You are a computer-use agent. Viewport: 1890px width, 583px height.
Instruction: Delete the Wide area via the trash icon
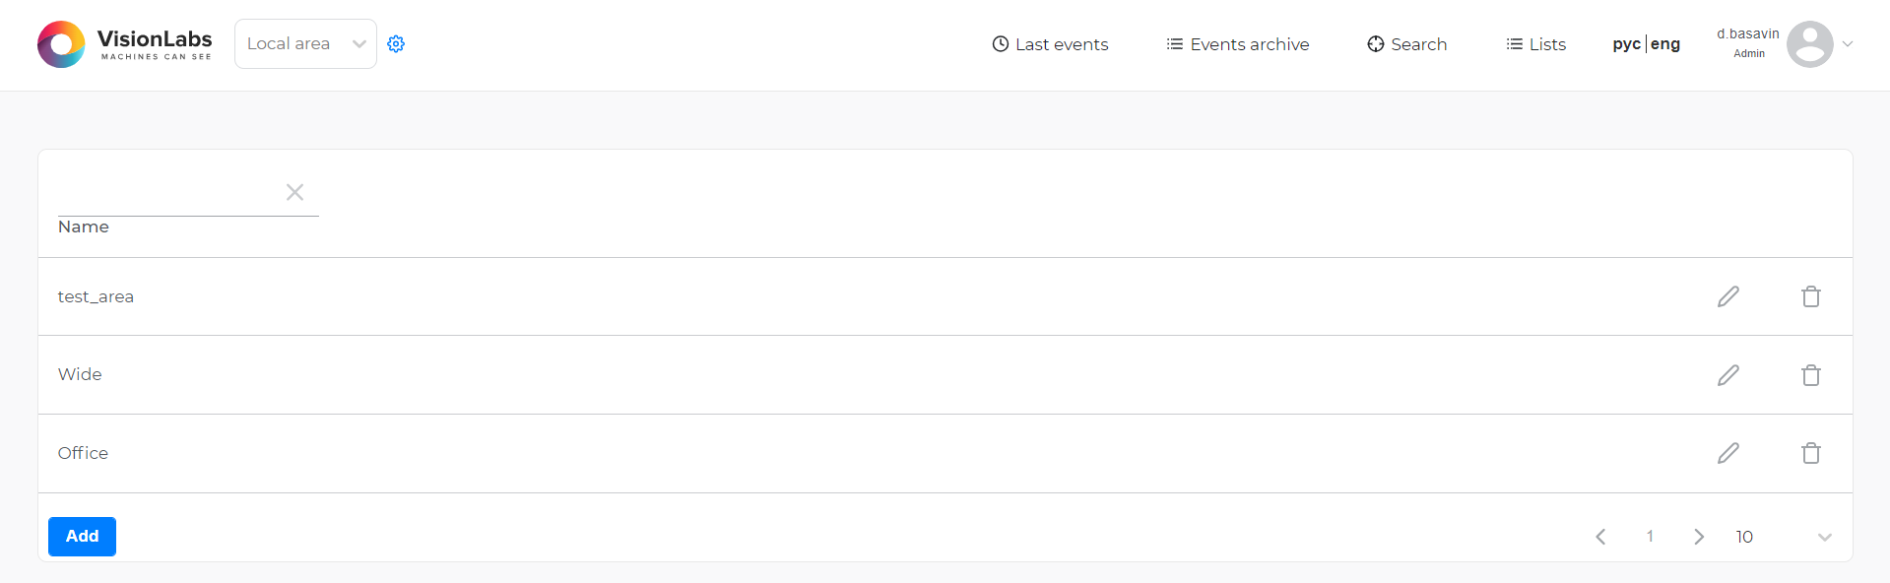[1810, 375]
